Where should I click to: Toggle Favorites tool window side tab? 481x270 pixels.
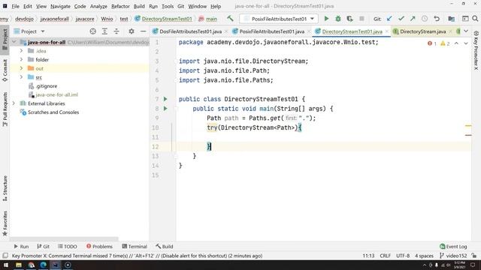pyautogui.click(x=5, y=223)
